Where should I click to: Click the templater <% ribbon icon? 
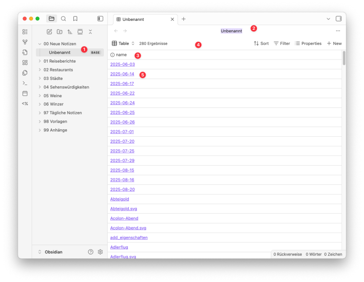(25, 103)
